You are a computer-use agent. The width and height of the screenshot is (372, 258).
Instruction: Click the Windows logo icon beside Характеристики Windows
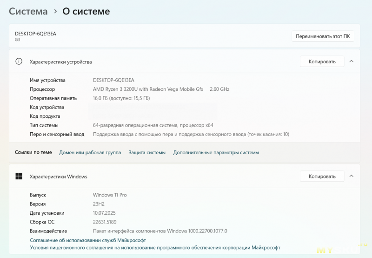point(19,177)
